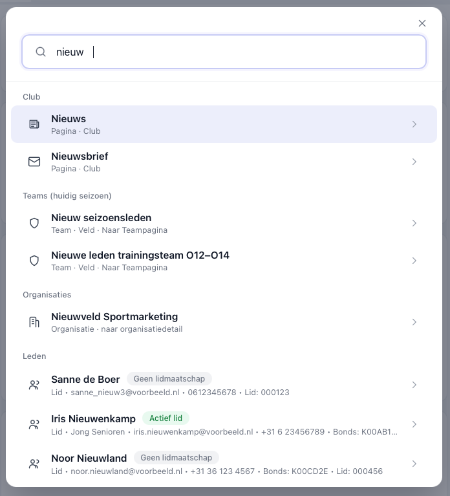This screenshot has width=450, height=496.
Task: Click the building icon for Nieuwveld Sportmarketing
Action: coord(34,322)
